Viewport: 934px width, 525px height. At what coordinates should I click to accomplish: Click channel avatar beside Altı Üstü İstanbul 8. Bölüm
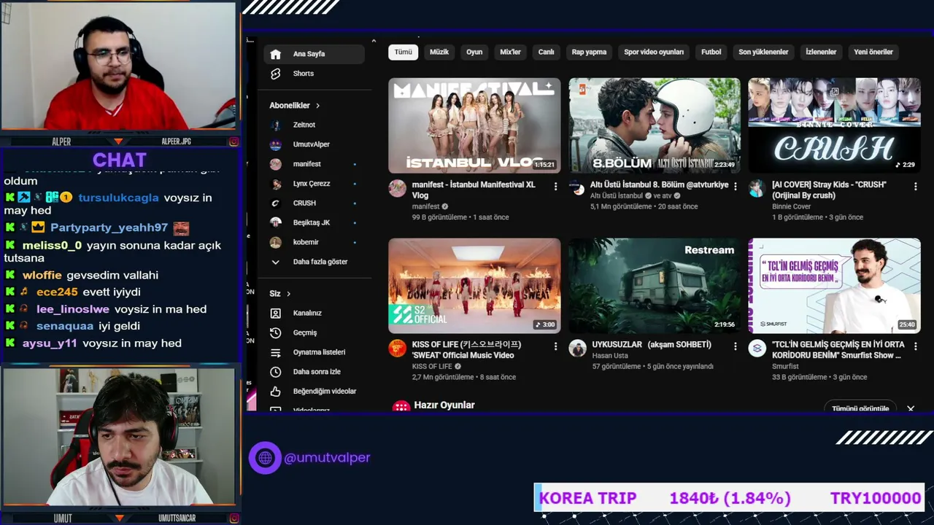[x=577, y=188]
